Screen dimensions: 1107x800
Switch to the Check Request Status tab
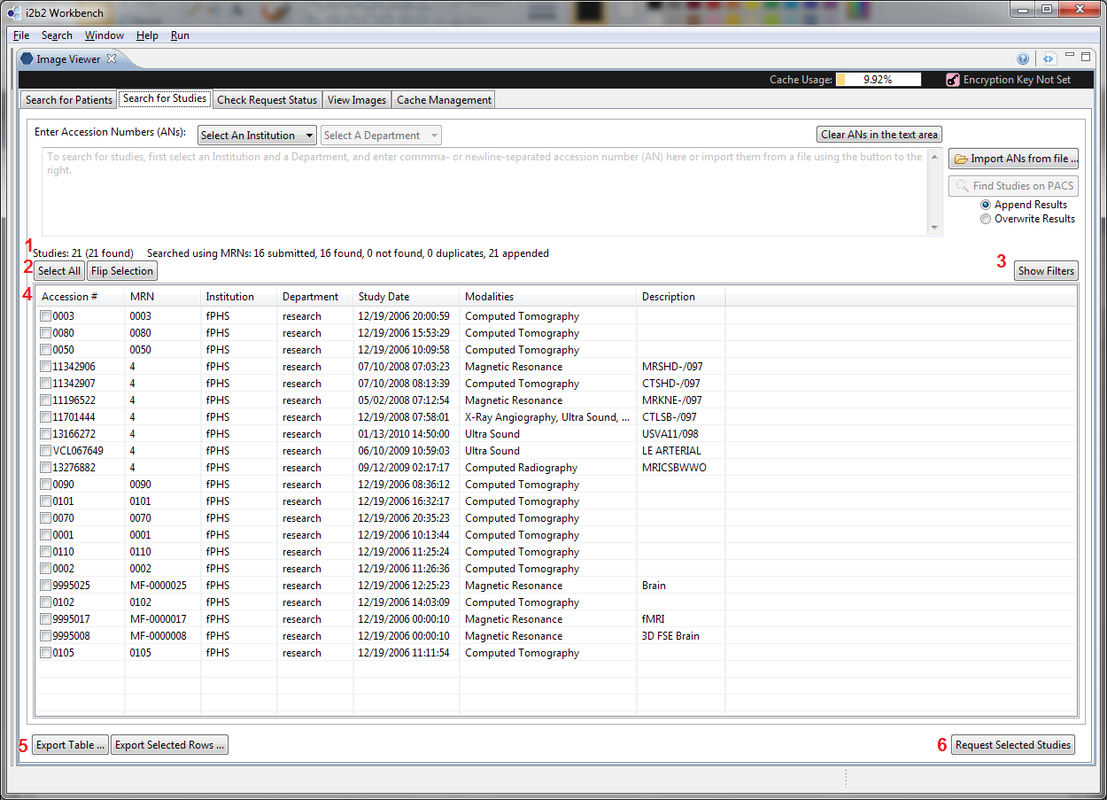point(267,100)
